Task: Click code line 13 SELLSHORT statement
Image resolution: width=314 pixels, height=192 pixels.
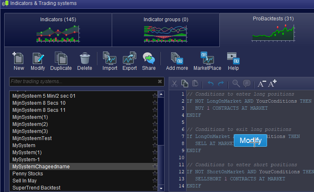Action: tap(240, 179)
